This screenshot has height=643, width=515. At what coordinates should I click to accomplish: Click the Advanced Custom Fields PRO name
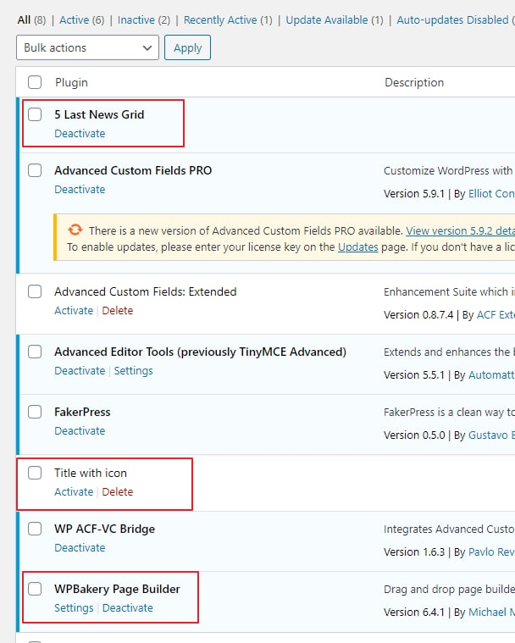pos(133,170)
